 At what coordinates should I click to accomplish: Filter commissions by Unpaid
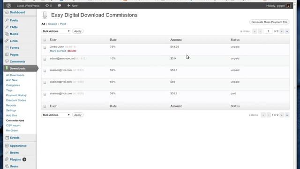point(52,24)
